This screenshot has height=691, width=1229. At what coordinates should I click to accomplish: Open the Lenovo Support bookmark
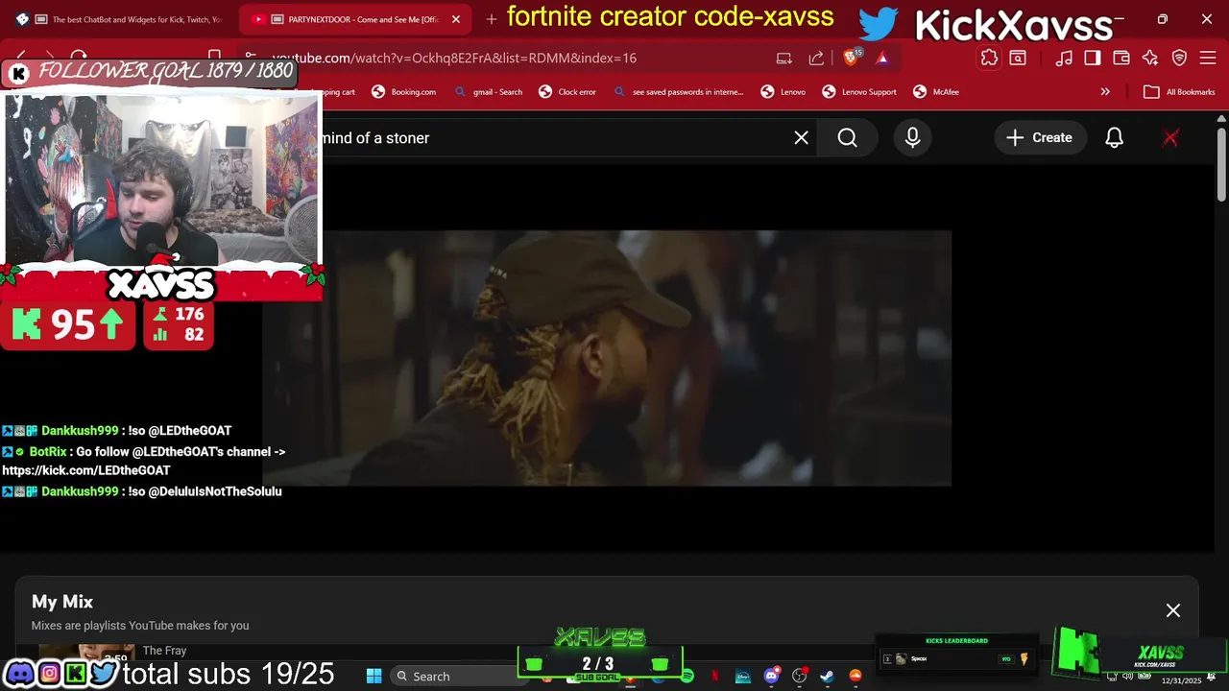click(859, 92)
